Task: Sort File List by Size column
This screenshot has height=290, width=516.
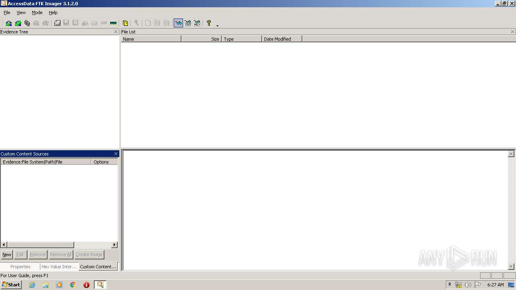Action: click(x=201, y=39)
